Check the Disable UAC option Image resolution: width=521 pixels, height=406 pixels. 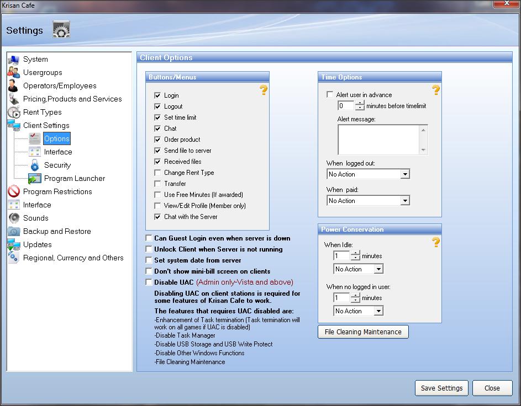(149, 282)
